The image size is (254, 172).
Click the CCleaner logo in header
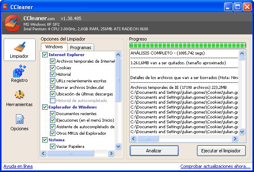pyautogui.click(x=12, y=23)
